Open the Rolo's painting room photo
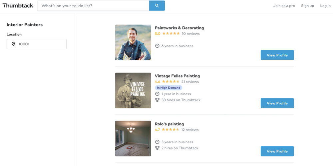 click(x=133, y=138)
